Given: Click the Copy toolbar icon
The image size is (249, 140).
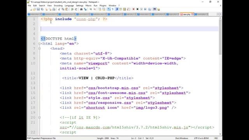Looking at the screenshot, I should pyautogui.click(x=63, y=9).
